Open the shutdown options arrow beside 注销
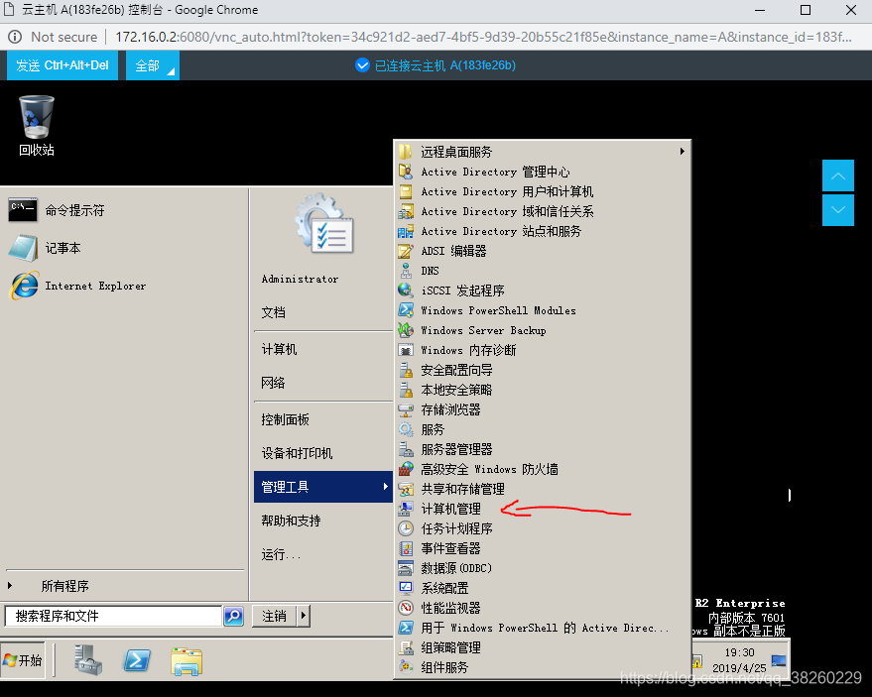Screen dimensions: 872x697 click(x=304, y=616)
